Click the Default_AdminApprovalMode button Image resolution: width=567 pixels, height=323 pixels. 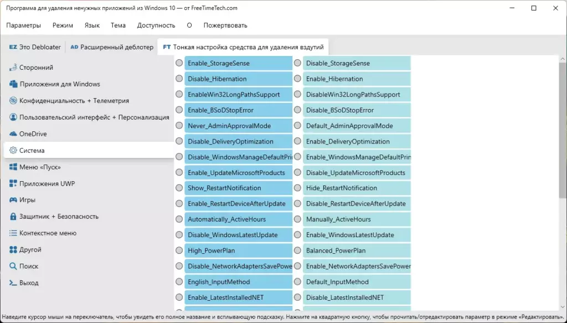coord(357,126)
